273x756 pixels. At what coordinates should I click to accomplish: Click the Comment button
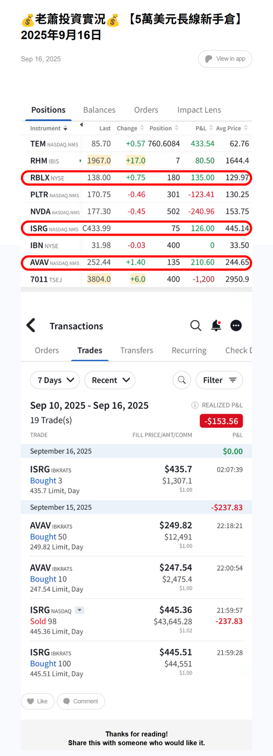pos(81,701)
